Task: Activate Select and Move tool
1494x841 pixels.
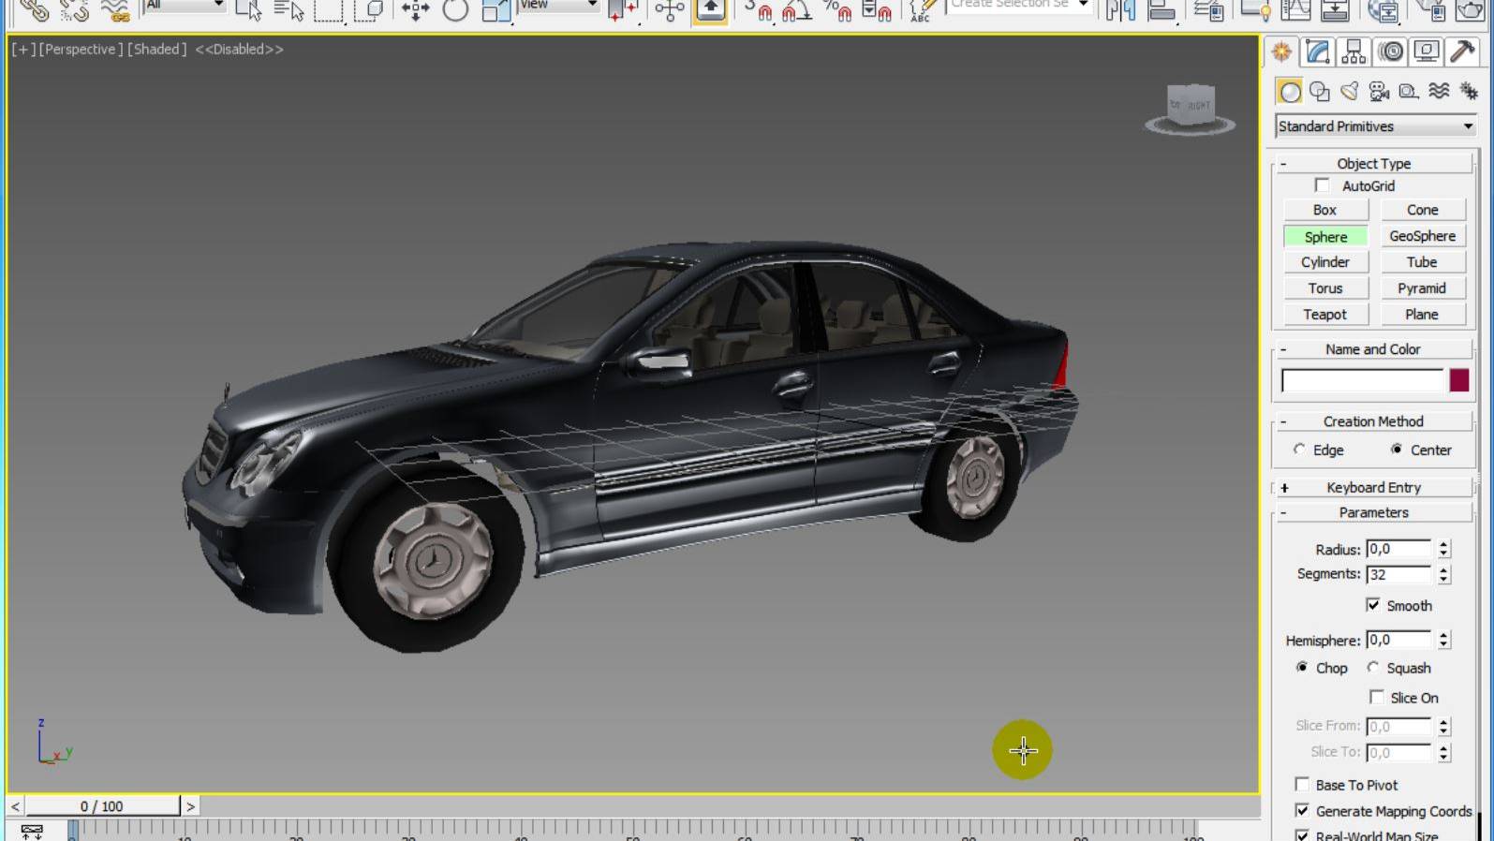Action: click(x=415, y=9)
